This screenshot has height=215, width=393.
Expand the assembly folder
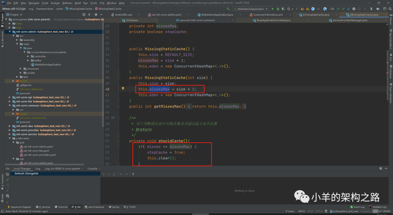pyautogui.click(x=17, y=40)
